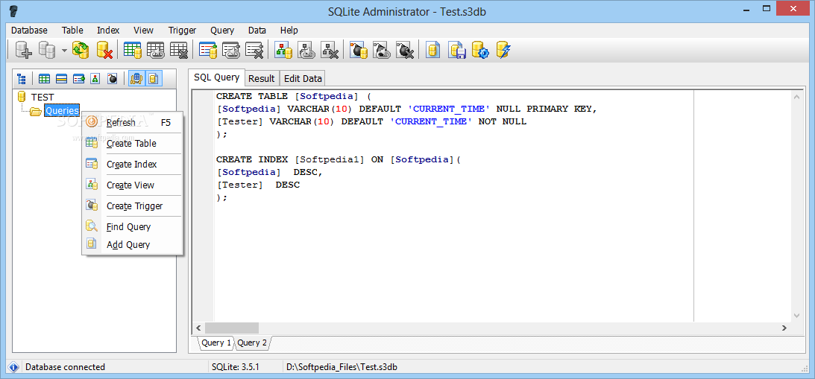Screen dimensions: 815x379
Task: Click the Delete View toolbar icon
Action: pyautogui.click(x=330, y=50)
